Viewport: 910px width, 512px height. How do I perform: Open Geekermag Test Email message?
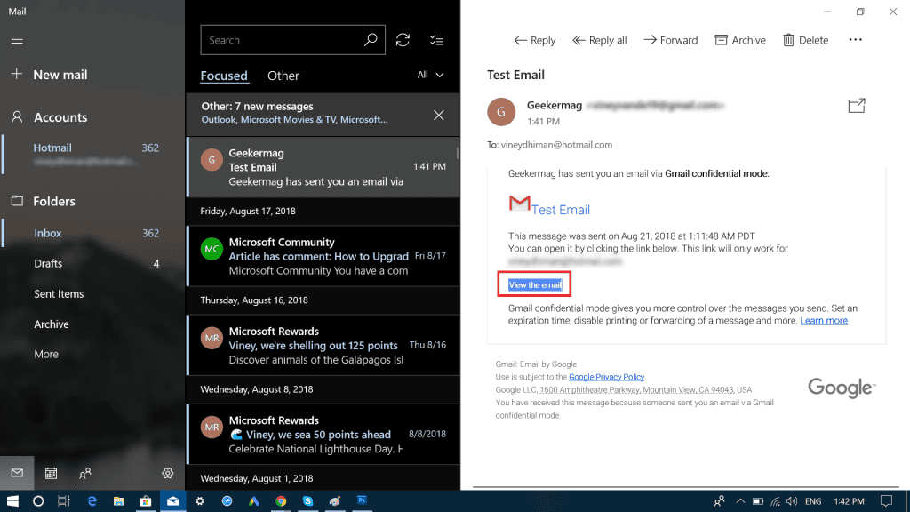point(323,167)
